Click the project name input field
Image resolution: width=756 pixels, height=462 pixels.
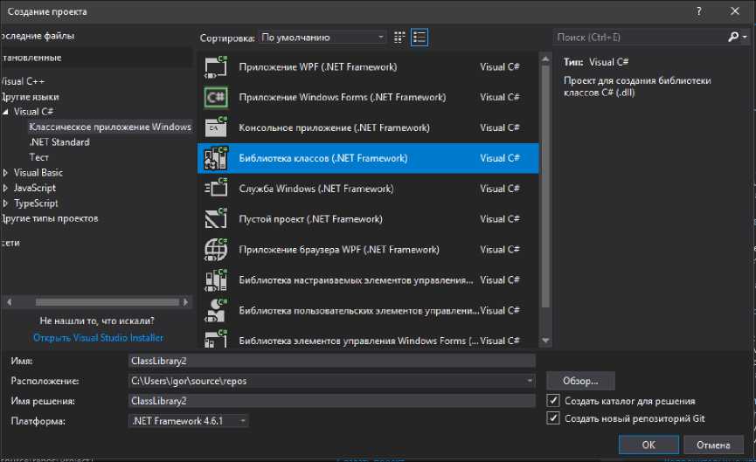pos(330,361)
